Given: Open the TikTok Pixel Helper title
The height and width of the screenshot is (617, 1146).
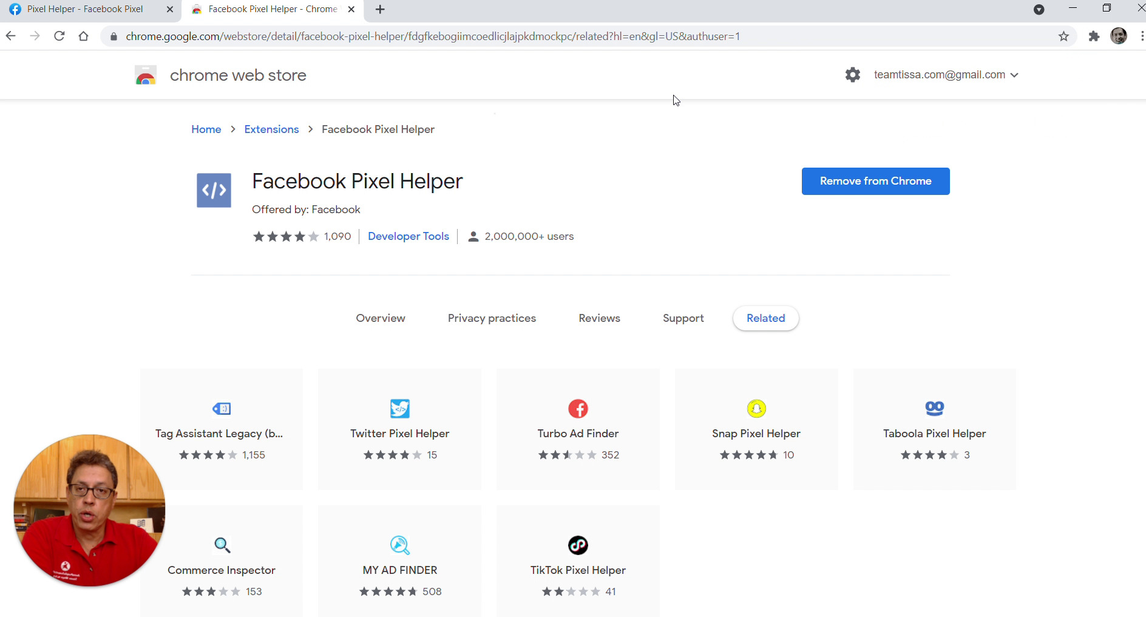Looking at the screenshot, I should tap(578, 570).
